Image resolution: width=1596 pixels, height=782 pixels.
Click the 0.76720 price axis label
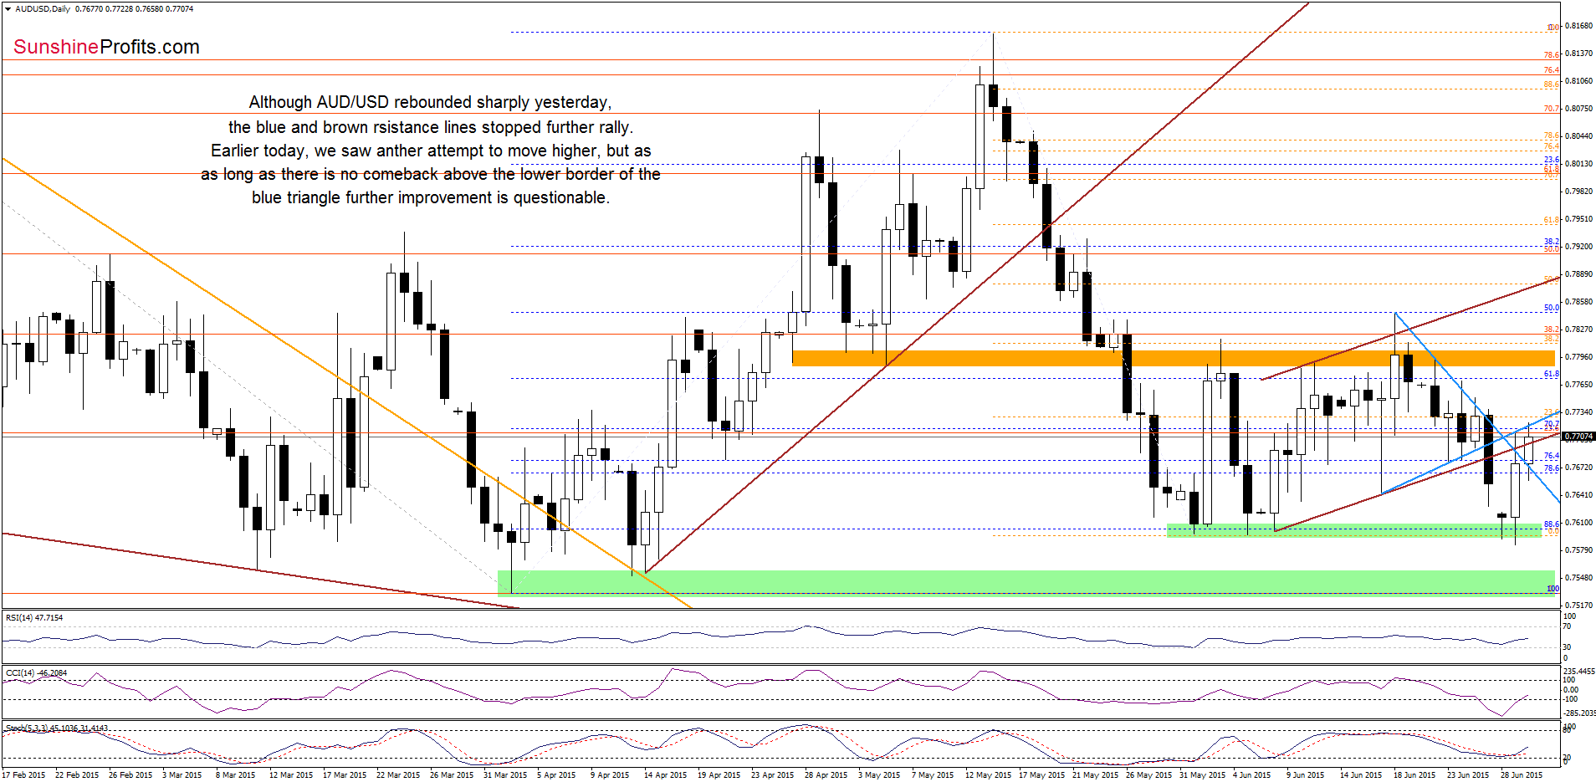pyautogui.click(x=1578, y=467)
